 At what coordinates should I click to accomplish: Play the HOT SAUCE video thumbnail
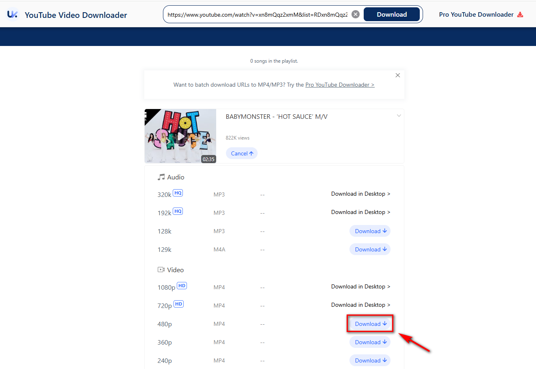point(180,136)
